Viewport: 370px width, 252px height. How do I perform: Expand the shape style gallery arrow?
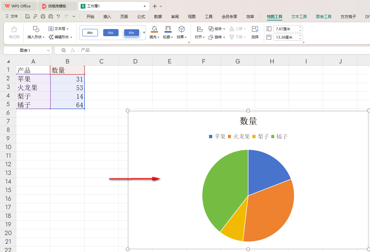tap(144, 33)
